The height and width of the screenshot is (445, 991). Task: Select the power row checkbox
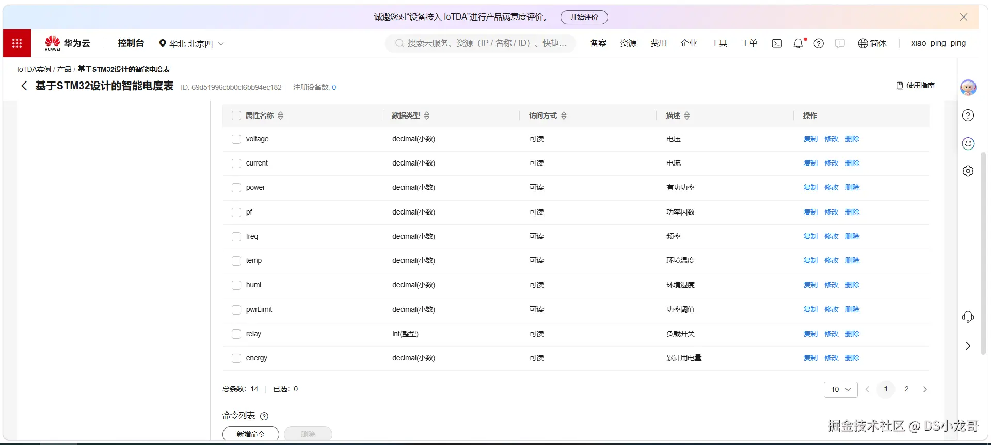(236, 188)
